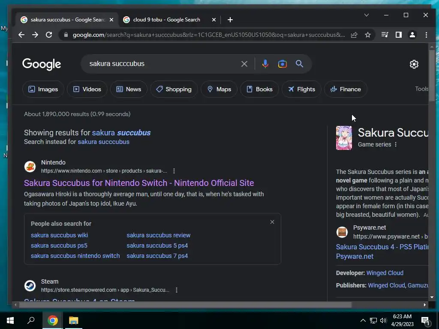This screenshot has height=329, width=439.
Task: Open the volume control in tray
Action: (x=383, y=320)
